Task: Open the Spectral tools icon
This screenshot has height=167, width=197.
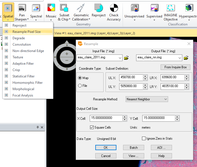Action: [36, 8]
